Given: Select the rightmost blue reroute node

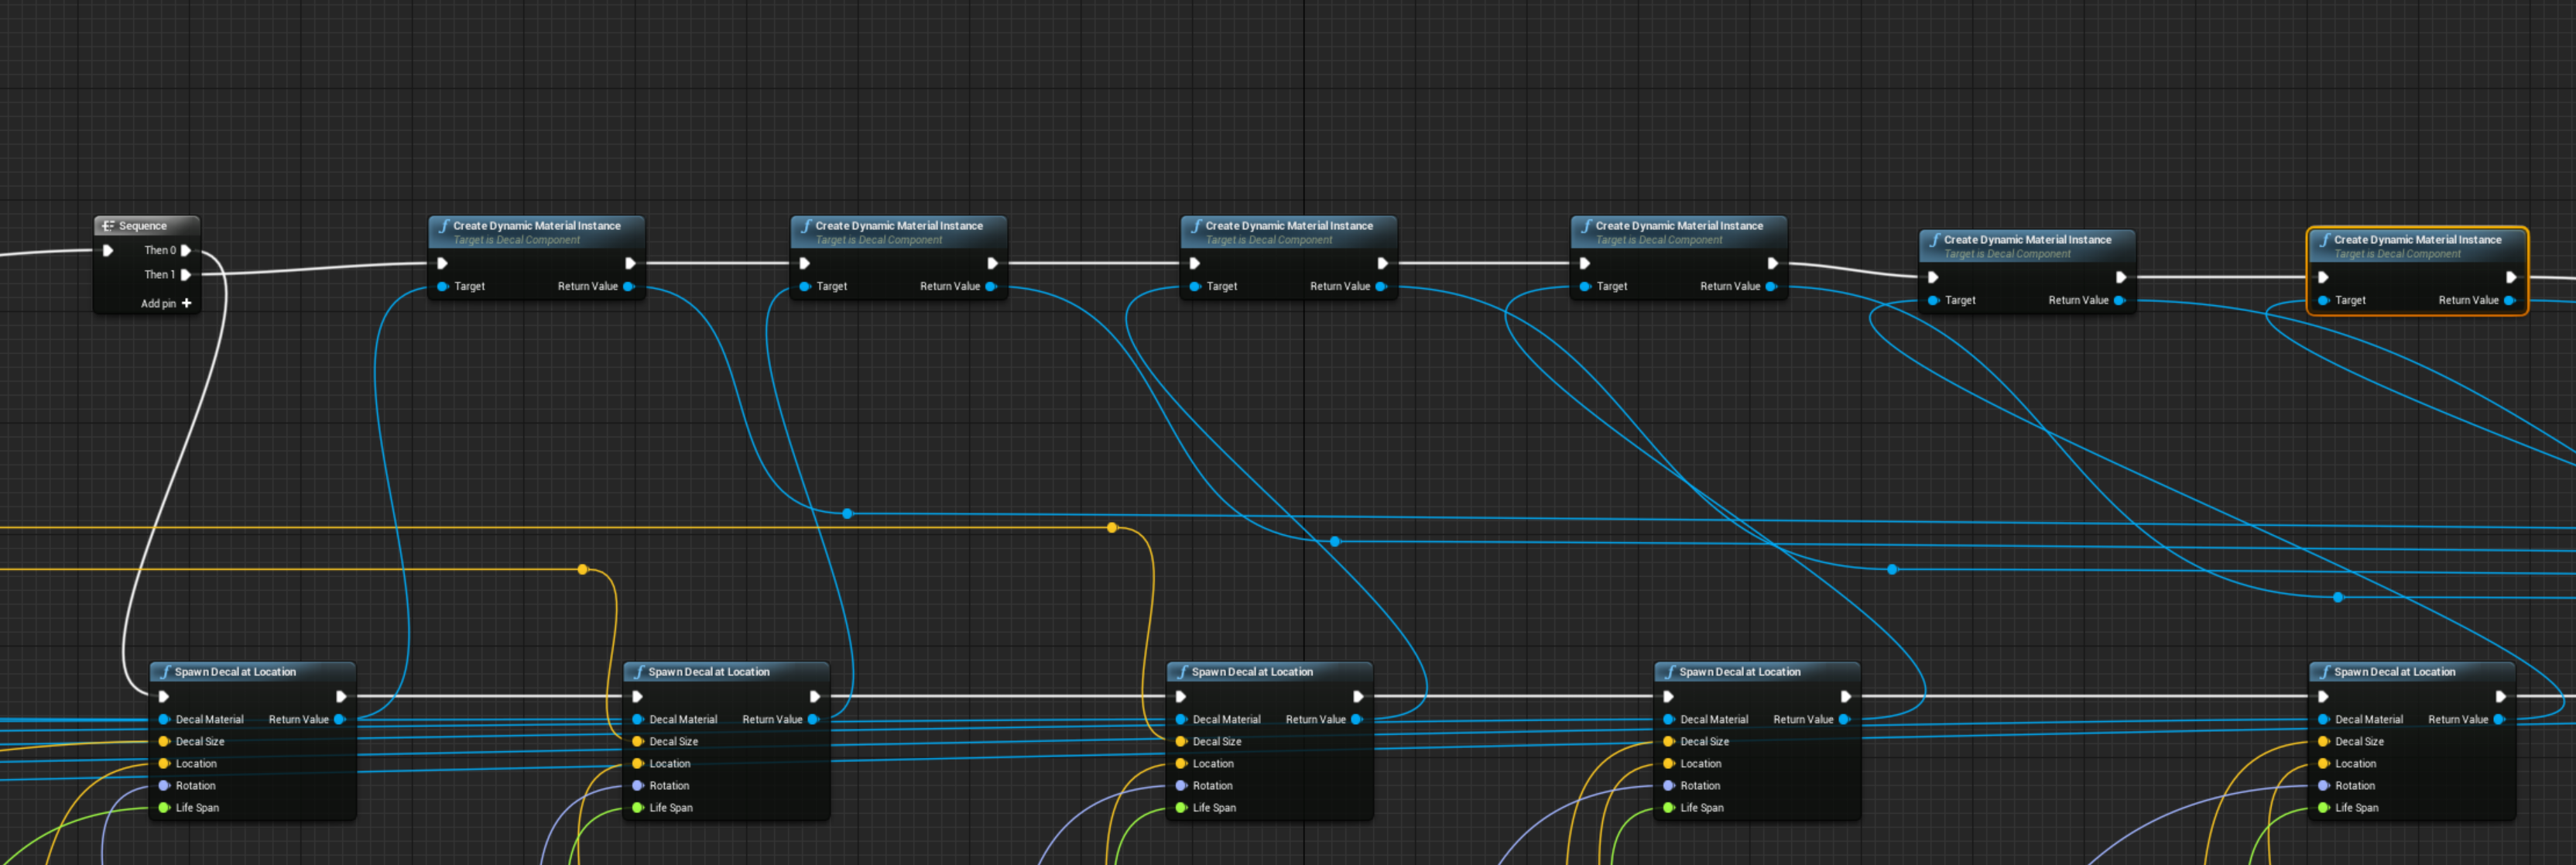Looking at the screenshot, I should (2338, 597).
